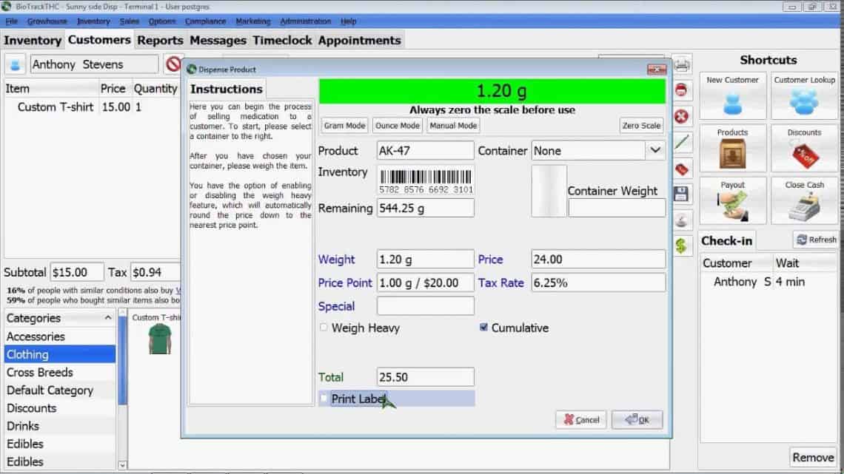Click Refresh in the Check-in panel
This screenshot has height=474, width=844.
tap(816, 239)
